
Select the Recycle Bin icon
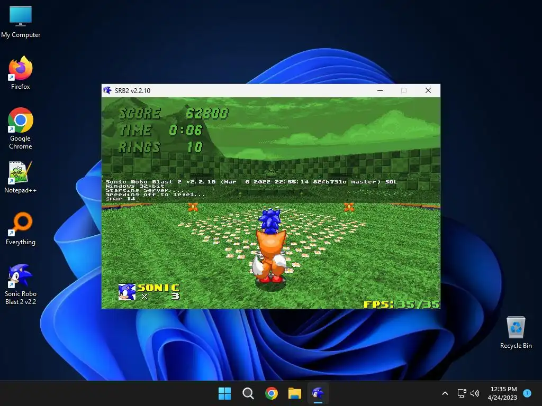[x=516, y=333]
